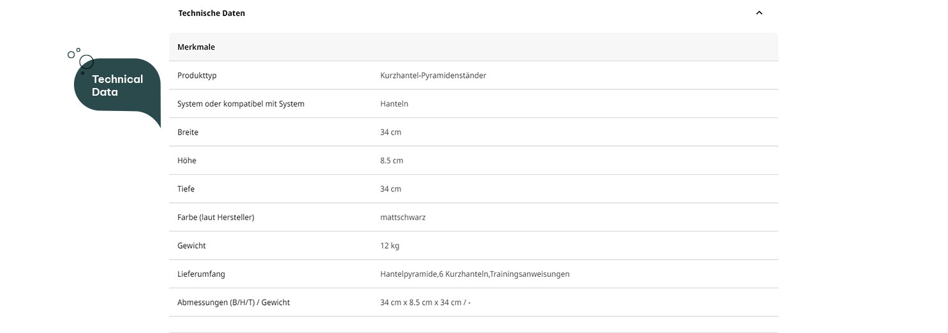Image resolution: width=948 pixels, height=333 pixels.
Task: Click the bubbles icon above Technical Data
Action: click(81, 59)
